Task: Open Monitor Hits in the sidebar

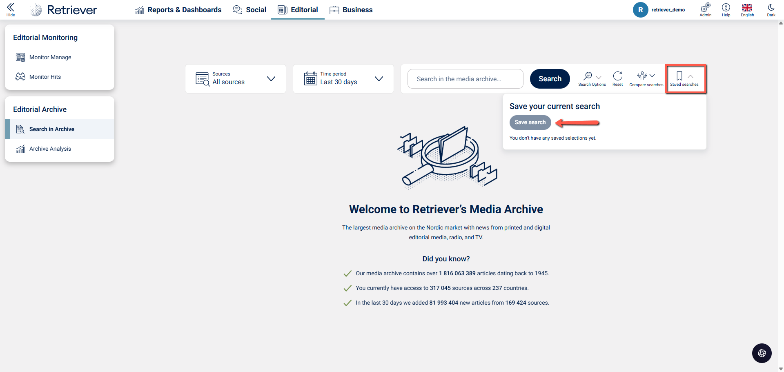Action: (60, 77)
